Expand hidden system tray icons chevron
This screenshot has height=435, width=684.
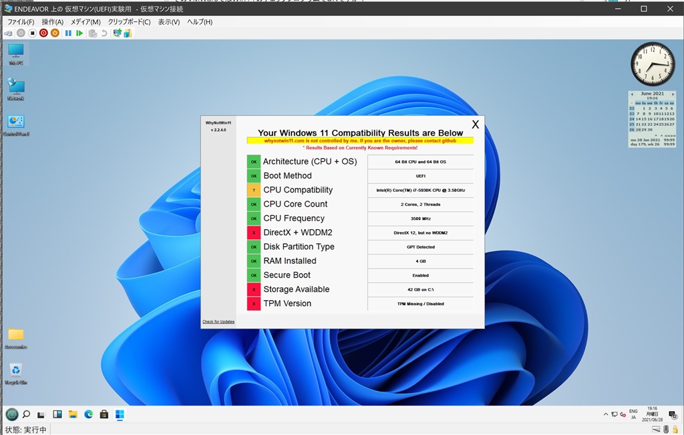(605, 414)
